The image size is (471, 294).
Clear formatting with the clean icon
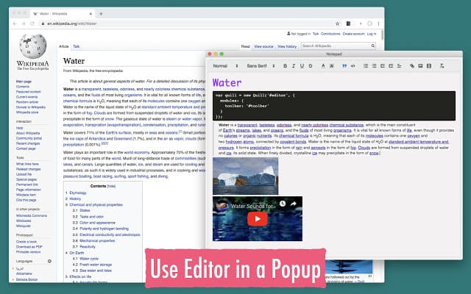[x=442, y=66]
